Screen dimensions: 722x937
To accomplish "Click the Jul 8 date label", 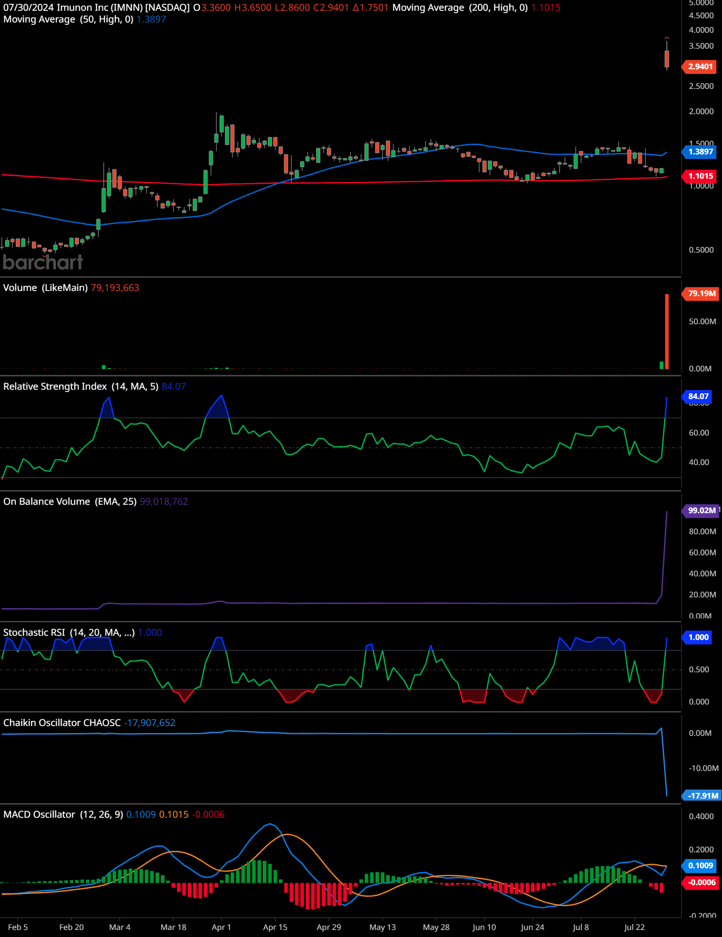I will [581, 927].
